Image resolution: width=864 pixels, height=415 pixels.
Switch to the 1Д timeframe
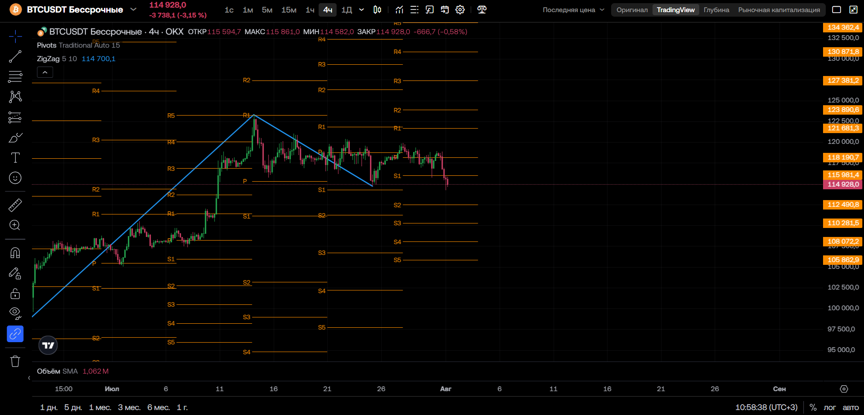pos(346,10)
